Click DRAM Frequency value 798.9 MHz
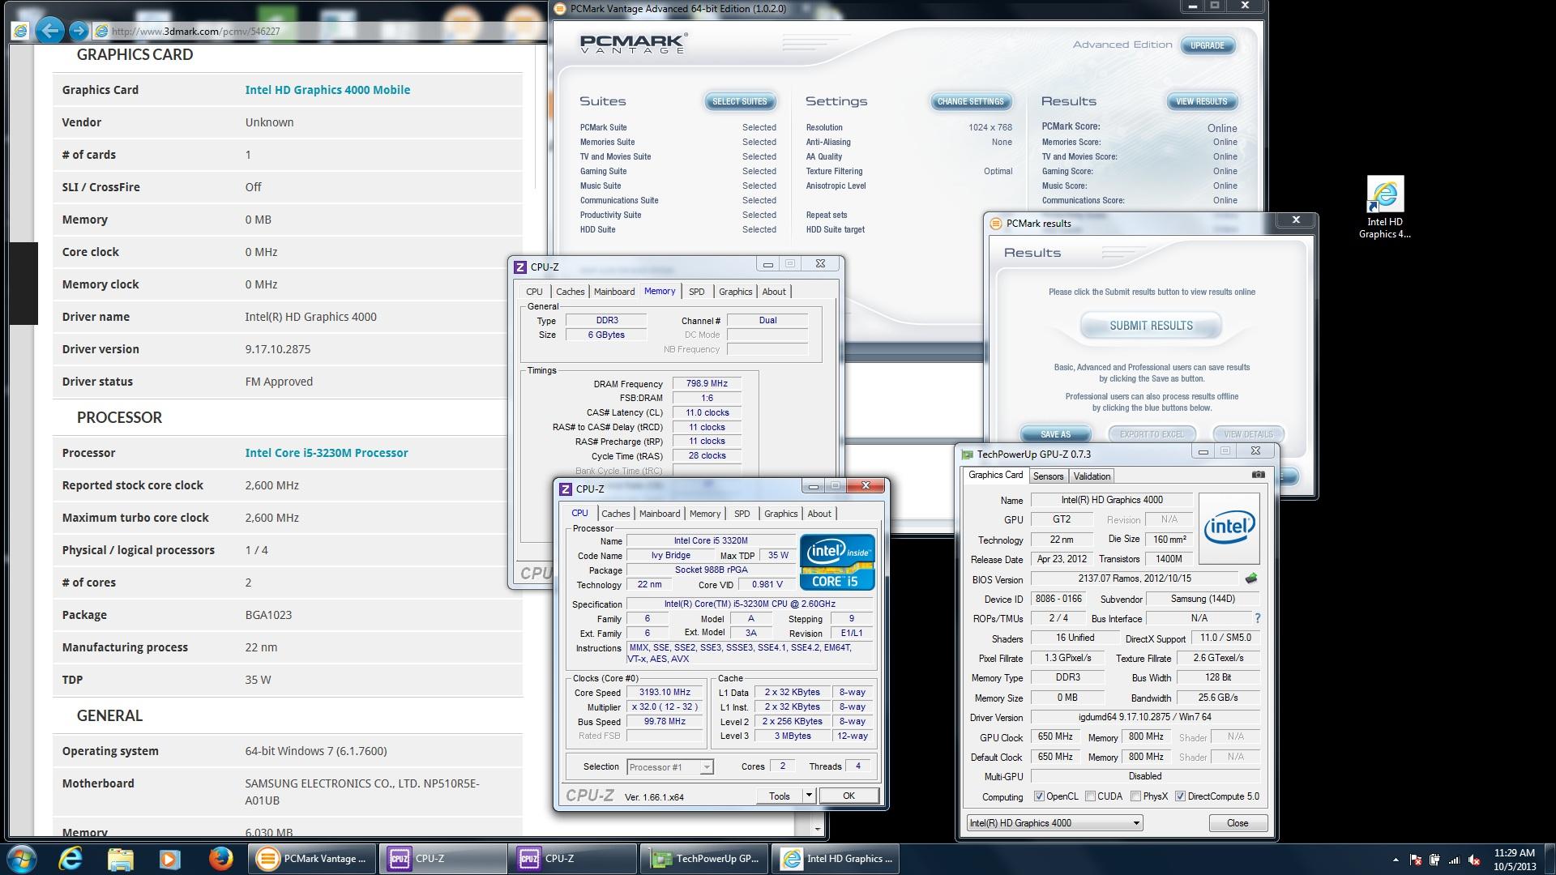The width and height of the screenshot is (1556, 875). [707, 384]
